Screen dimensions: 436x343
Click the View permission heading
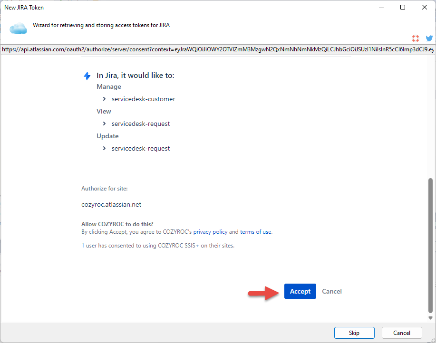click(x=104, y=111)
